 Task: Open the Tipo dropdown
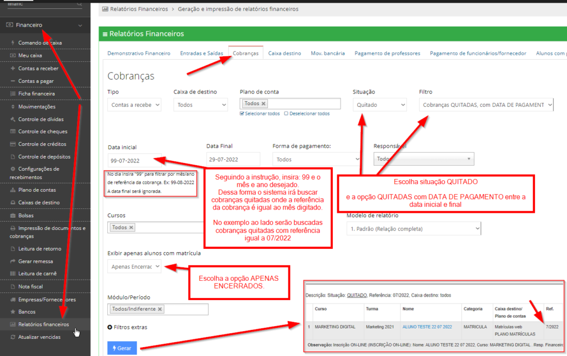(x=134, y=104)
